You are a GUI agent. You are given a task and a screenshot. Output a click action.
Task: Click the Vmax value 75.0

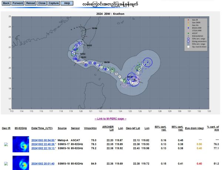(x=94, y=140)
